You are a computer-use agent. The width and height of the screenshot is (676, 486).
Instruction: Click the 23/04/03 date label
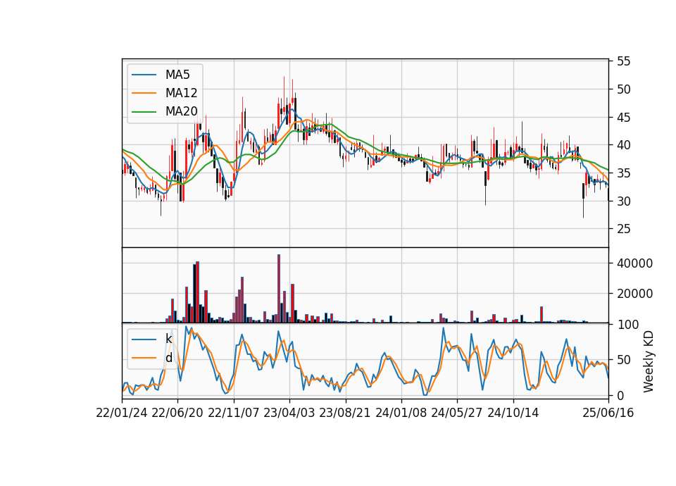289,413
